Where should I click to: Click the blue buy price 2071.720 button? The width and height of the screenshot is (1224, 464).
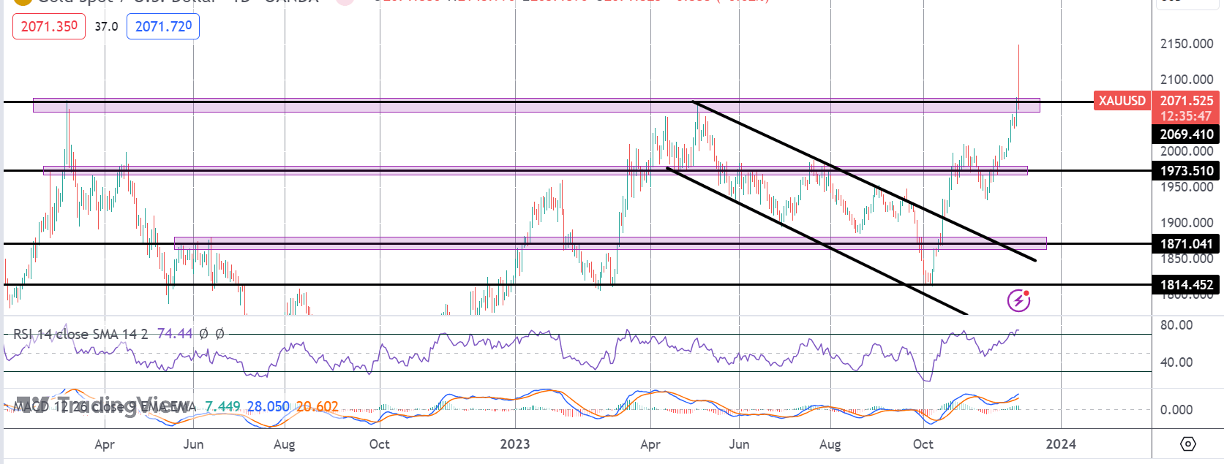(163, 26)
